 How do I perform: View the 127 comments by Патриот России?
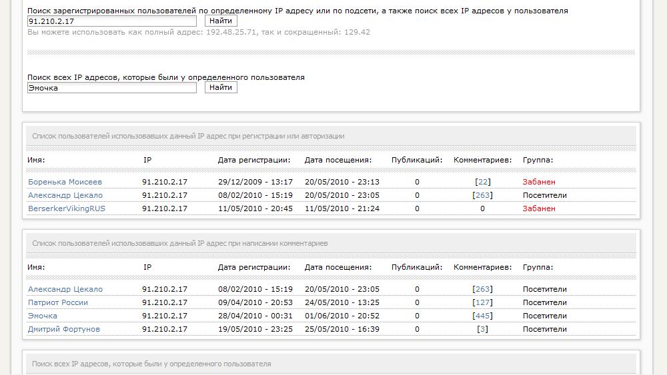coord(482,302)
